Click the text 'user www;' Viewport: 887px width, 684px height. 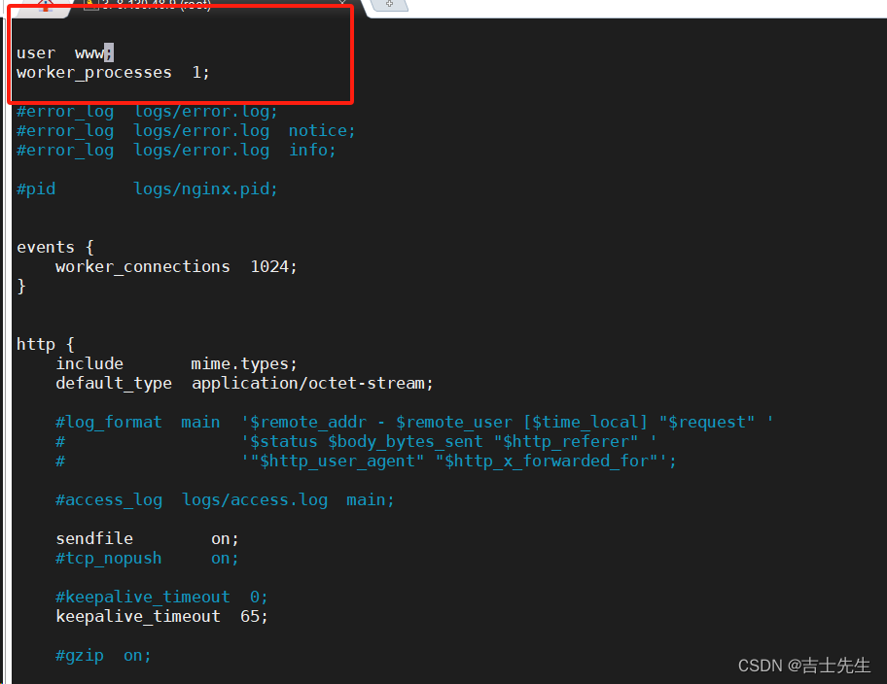tap(65, 53)
